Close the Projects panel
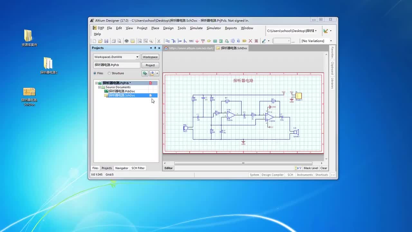 [159, 48]
